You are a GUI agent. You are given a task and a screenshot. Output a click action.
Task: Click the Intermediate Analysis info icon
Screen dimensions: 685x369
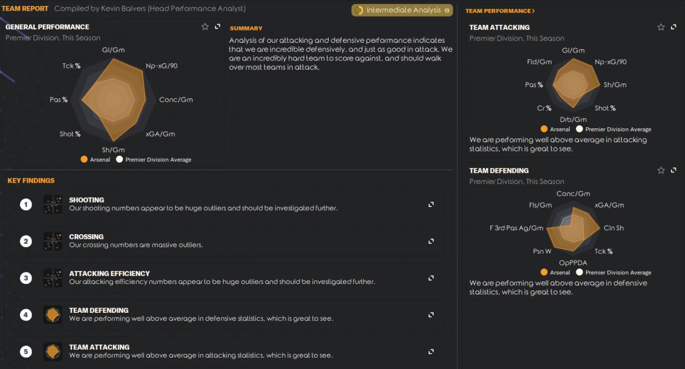(x=447, y=10)
